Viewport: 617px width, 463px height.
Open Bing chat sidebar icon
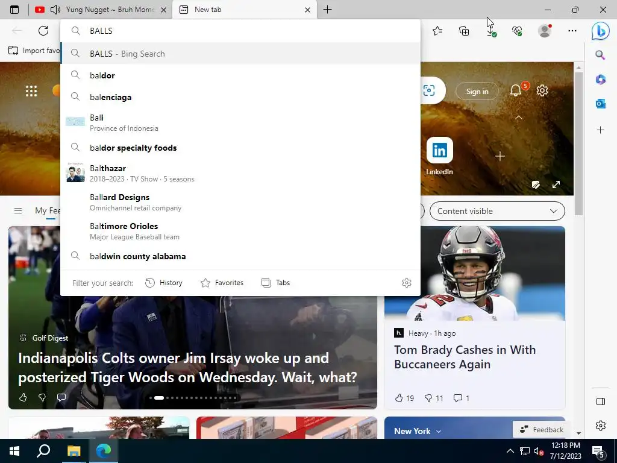coord(601,31)
